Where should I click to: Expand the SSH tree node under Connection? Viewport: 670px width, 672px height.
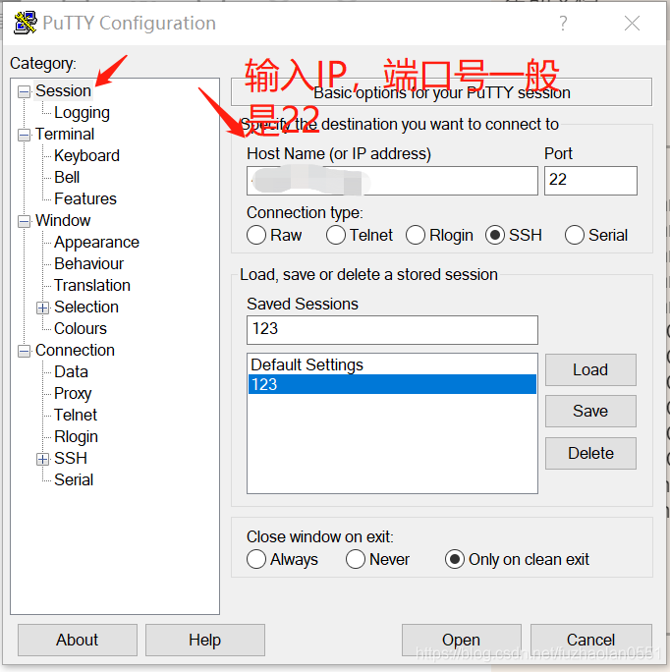coord(42,460)
